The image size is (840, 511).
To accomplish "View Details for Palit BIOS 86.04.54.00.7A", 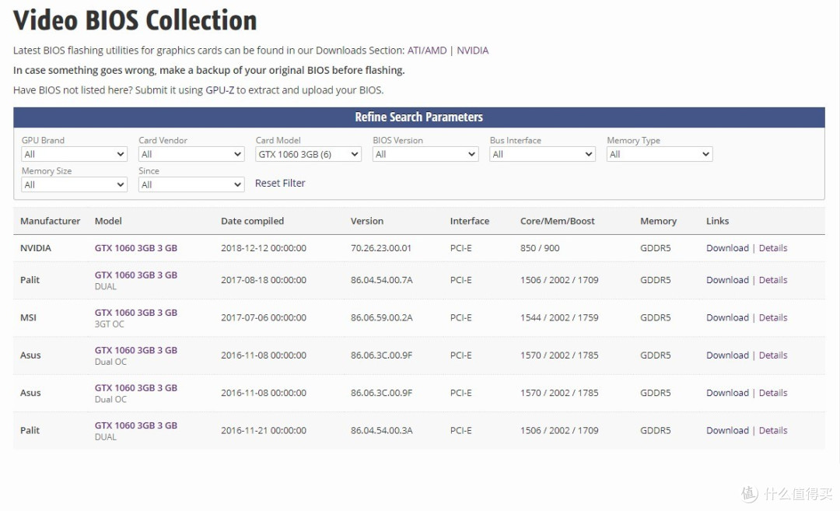I will coord(773,280).
